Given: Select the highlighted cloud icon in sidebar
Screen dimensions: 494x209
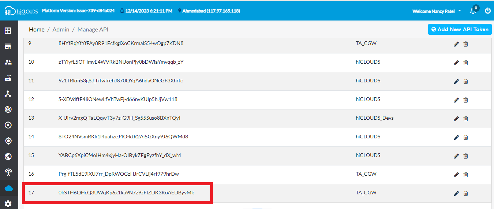Looking at the screenshot, I should point(8,188).
